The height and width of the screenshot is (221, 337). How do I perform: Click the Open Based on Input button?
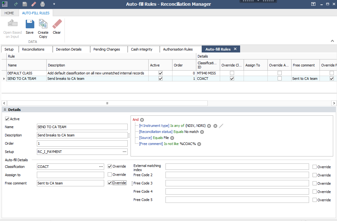point(12,29)
